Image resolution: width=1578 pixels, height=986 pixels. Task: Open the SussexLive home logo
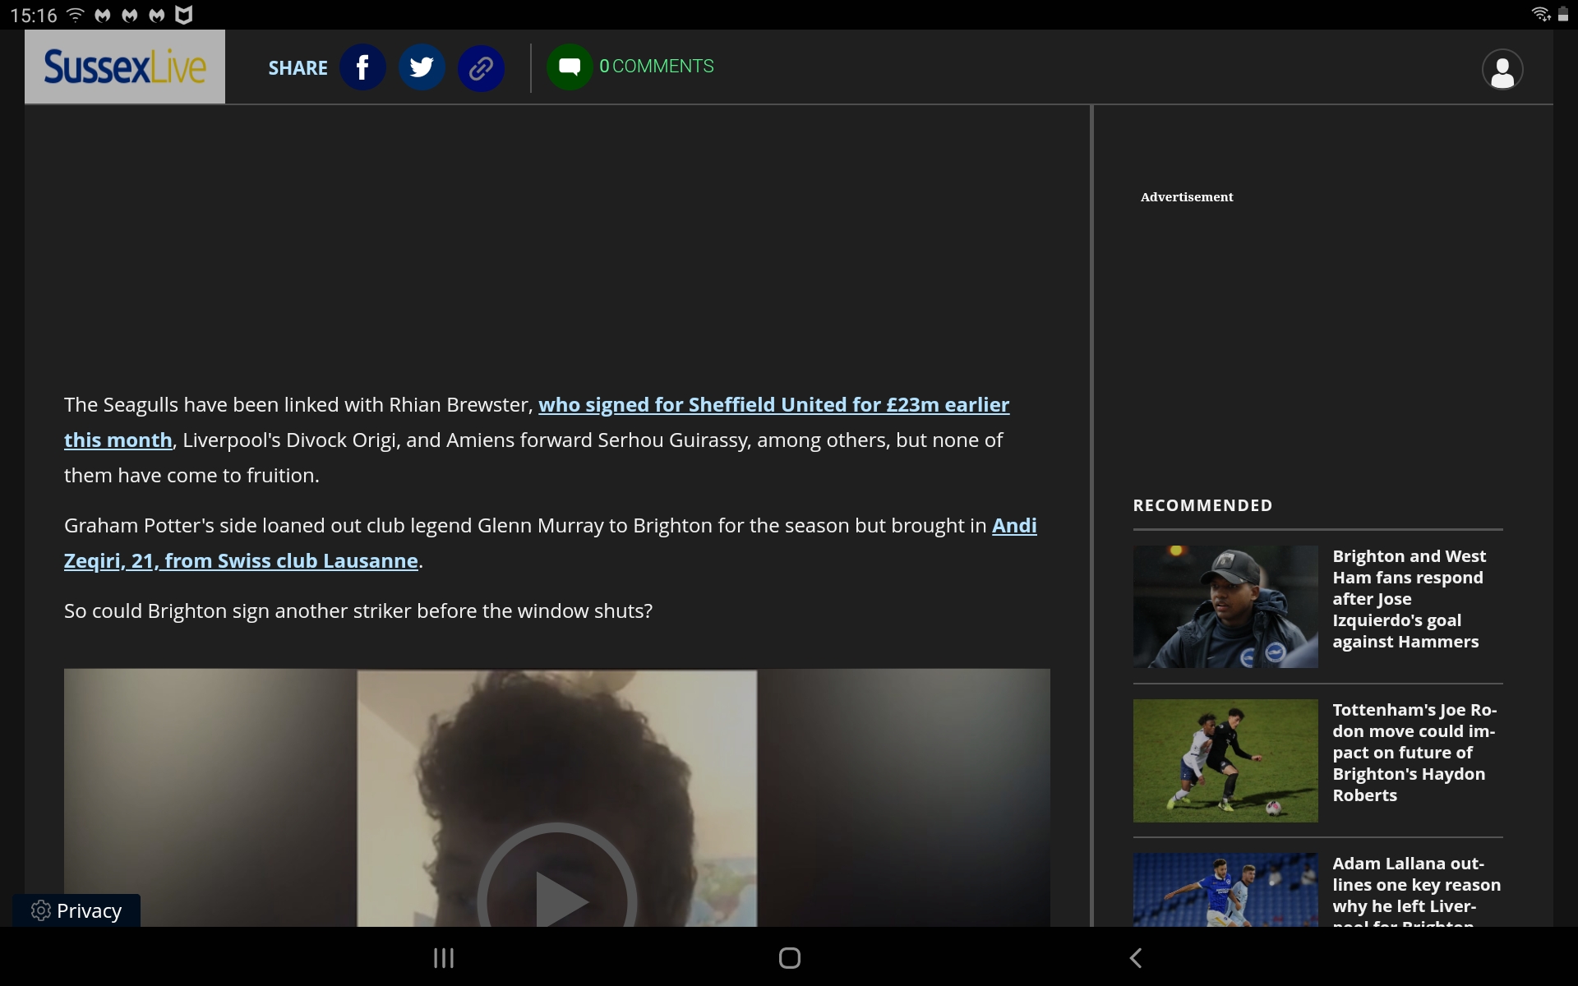pyautogui.click(x=125, y=67)
